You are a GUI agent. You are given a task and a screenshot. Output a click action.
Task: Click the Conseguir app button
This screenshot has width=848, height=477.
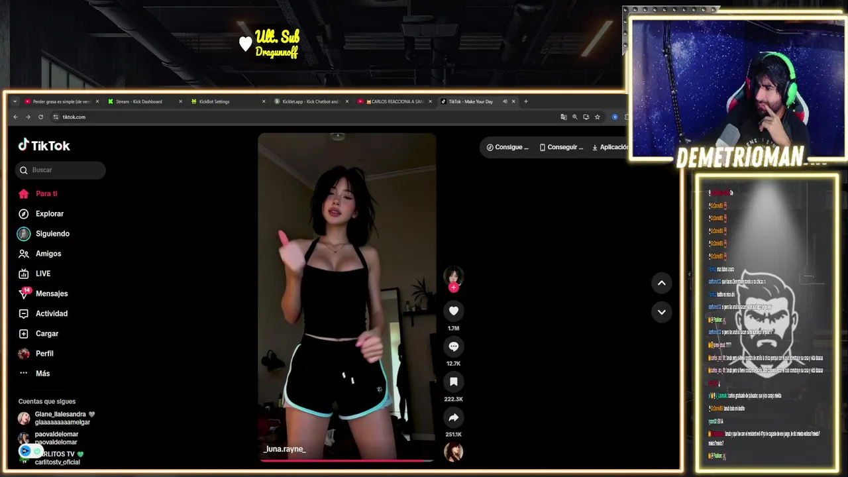point(561,147)
